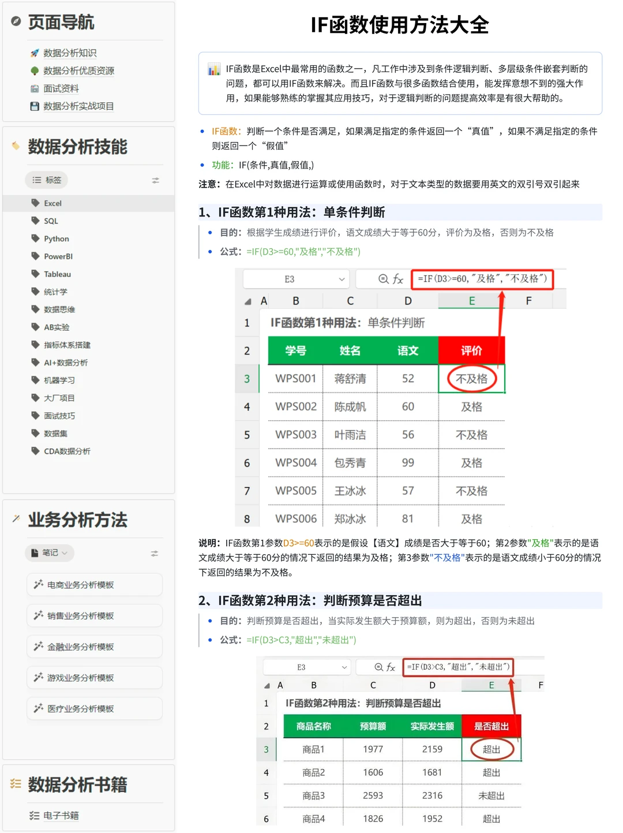
Task: Click the save icon beside 数据分析实战项目
Action: [35, 106]
